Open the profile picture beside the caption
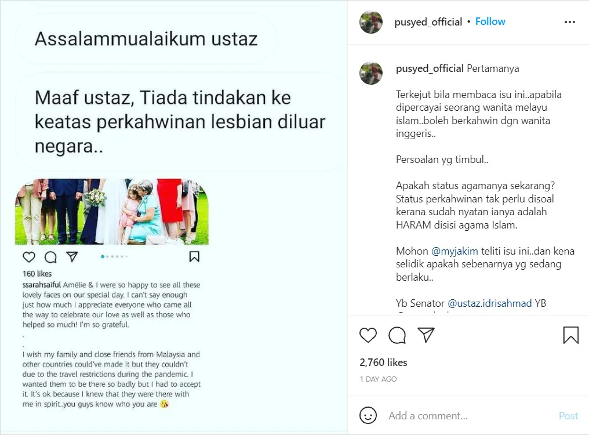 pos(371,73)
